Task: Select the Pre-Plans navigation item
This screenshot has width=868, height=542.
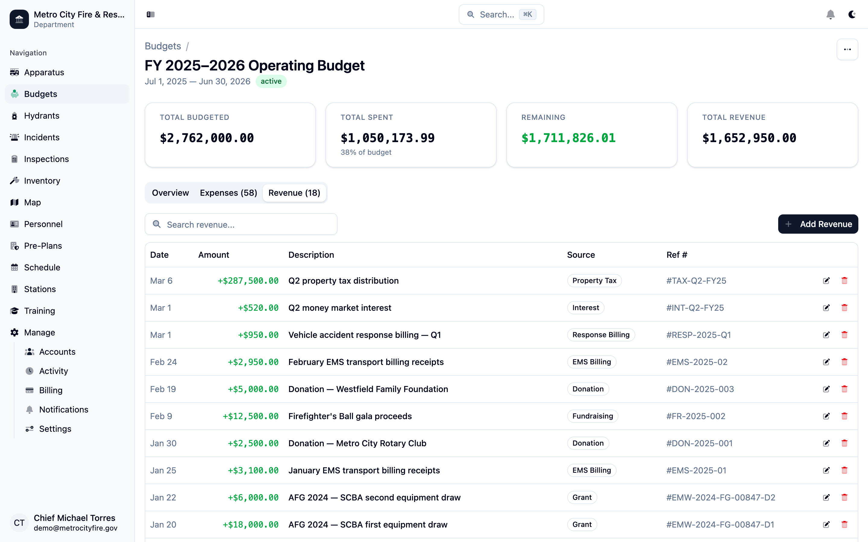Action: pos(43,245)
